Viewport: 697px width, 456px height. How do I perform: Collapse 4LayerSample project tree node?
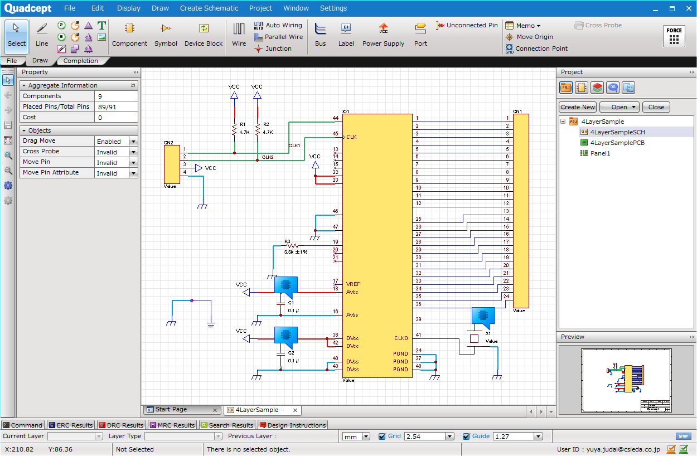[563, 122]
